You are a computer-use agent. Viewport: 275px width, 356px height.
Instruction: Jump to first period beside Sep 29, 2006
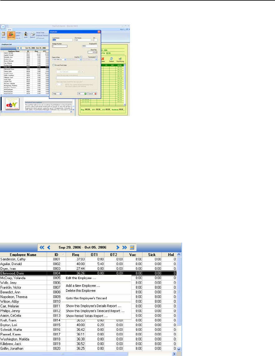pyautogui.click(x=42, y=248)
